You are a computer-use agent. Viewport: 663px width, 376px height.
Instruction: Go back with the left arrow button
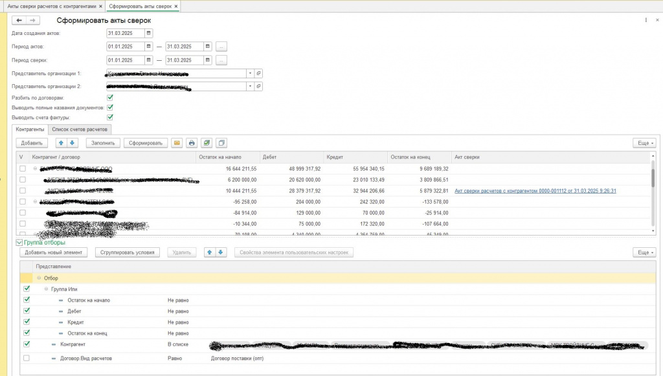(19, 20)
